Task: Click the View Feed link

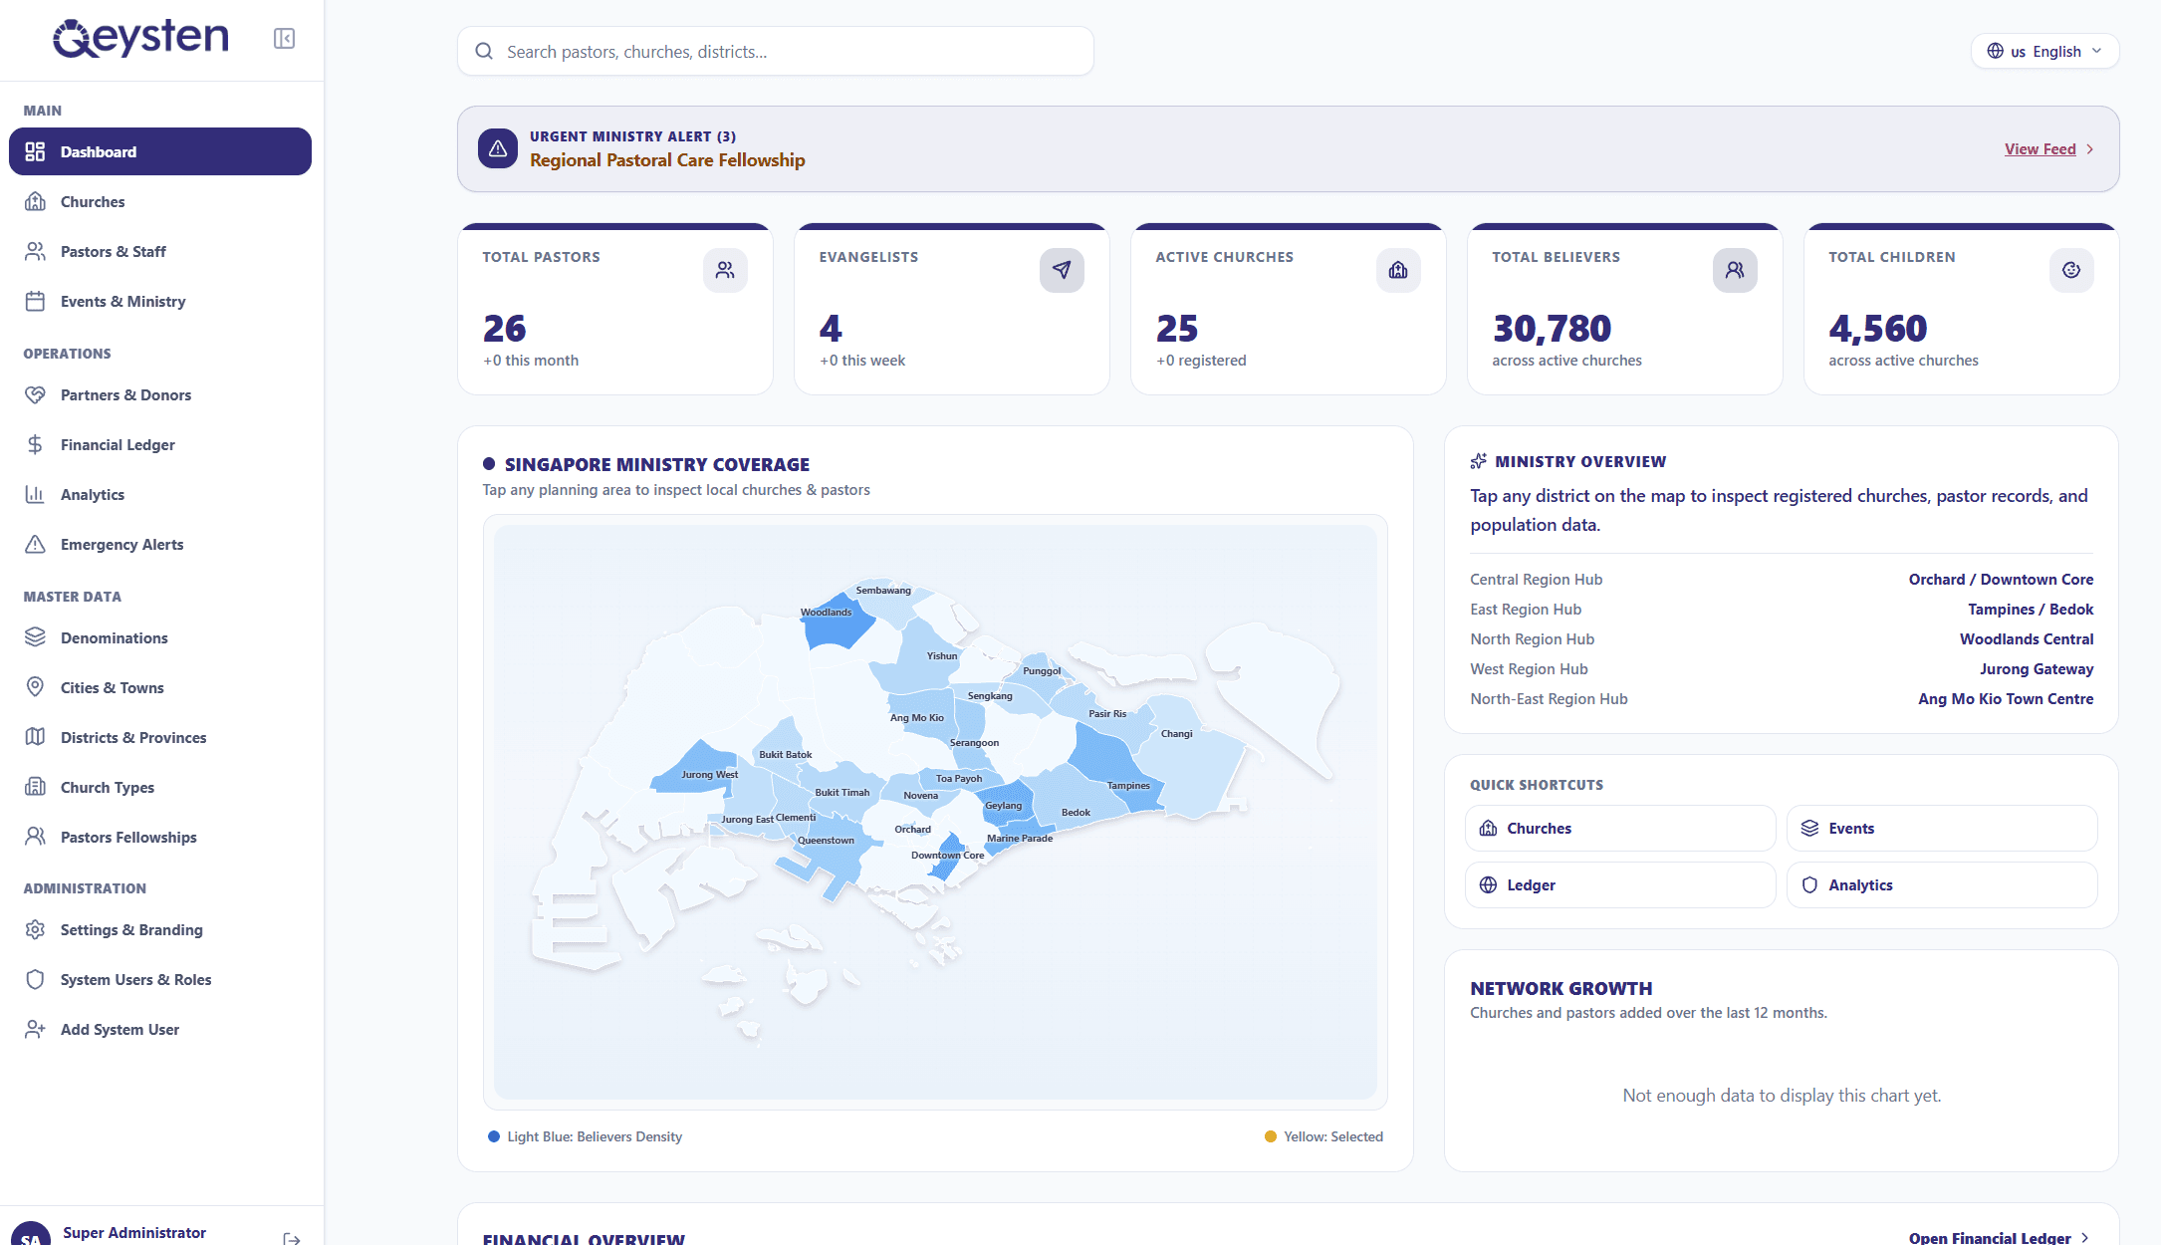Action: tap(2048, 148)
